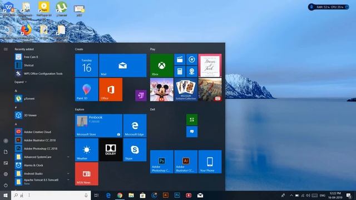Launch Paint 3D tile

click(x=87, y=89)
